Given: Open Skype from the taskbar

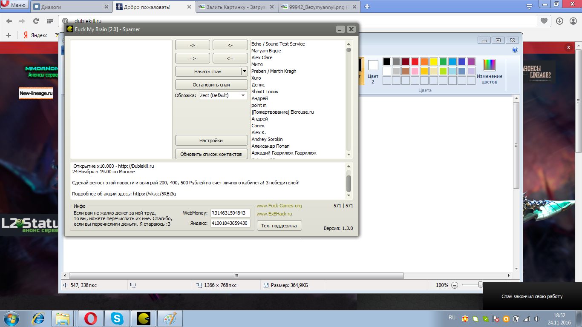Looking at the screenshot, I should tap(117, 318).
